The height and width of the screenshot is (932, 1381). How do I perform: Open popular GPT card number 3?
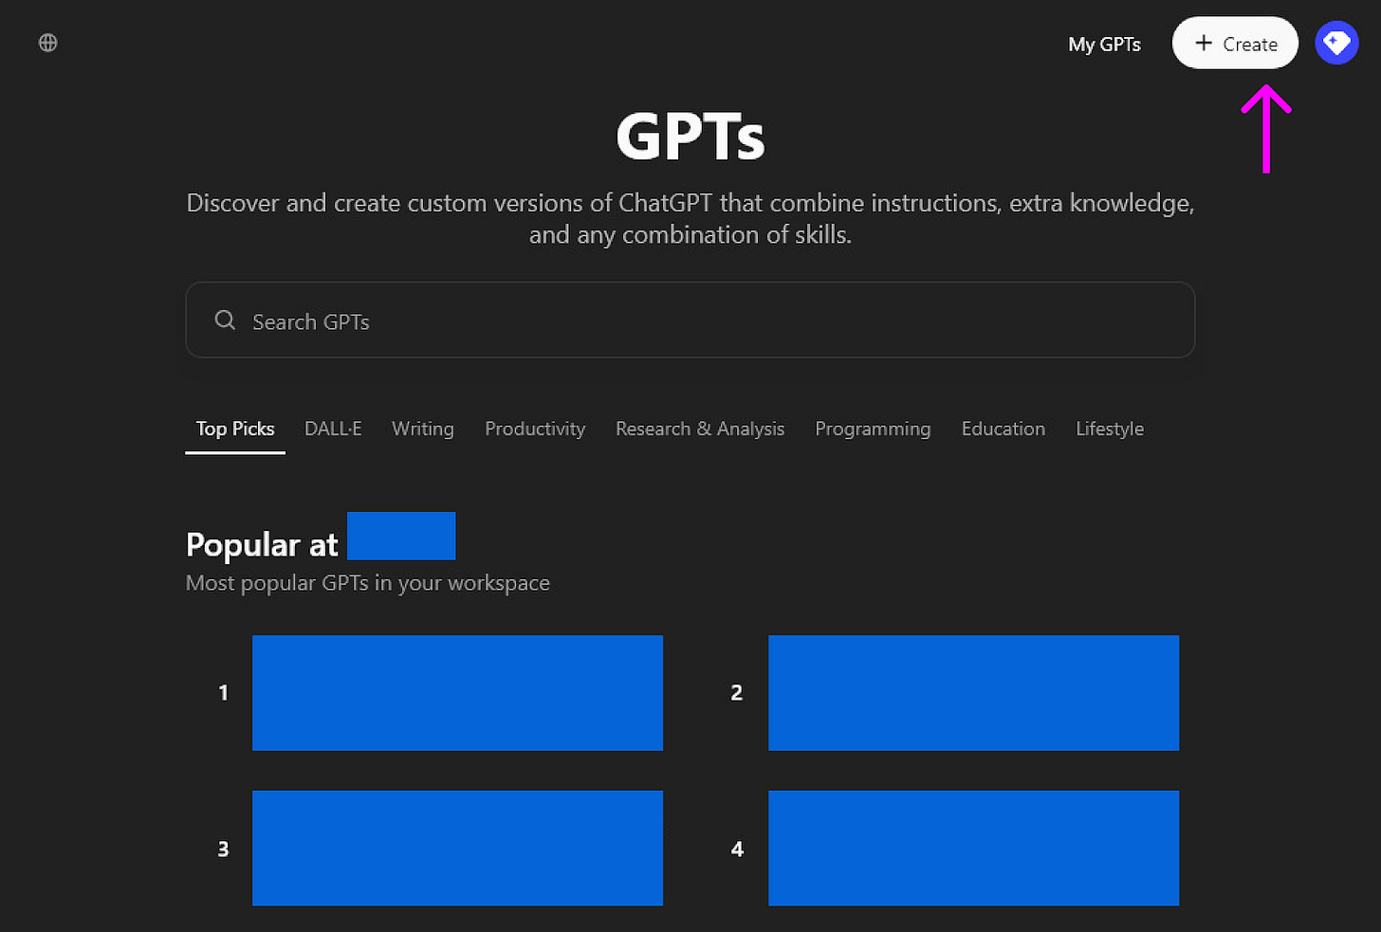coord(457,848)
